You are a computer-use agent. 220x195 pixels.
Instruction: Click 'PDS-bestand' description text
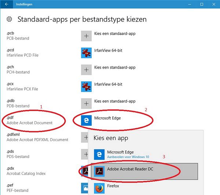click(x=18, y=157)
